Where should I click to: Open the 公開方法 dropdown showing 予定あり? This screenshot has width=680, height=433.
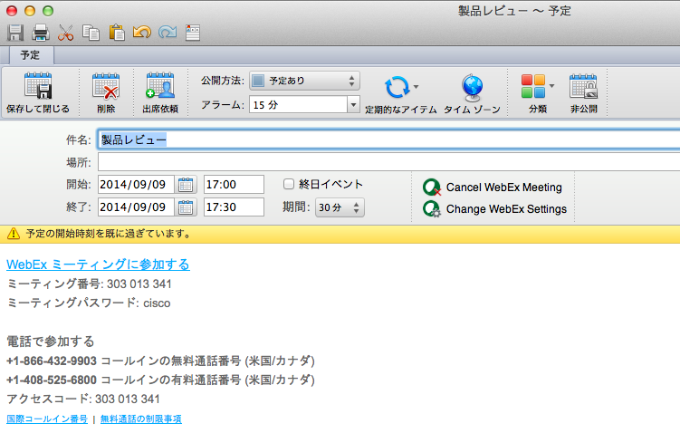(x=304, y=81)
